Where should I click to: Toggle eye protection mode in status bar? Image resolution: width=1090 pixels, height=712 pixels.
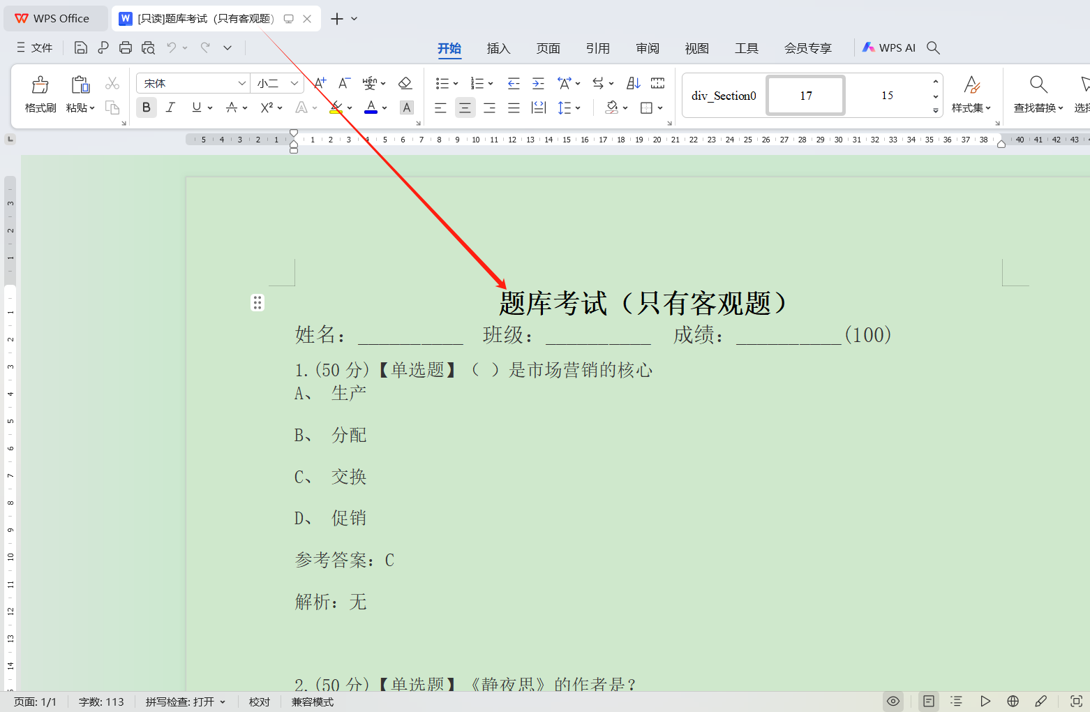coord(893,702)
